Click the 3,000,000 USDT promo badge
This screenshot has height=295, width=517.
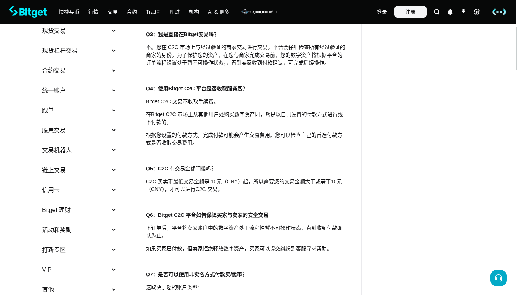coord(260,12)
